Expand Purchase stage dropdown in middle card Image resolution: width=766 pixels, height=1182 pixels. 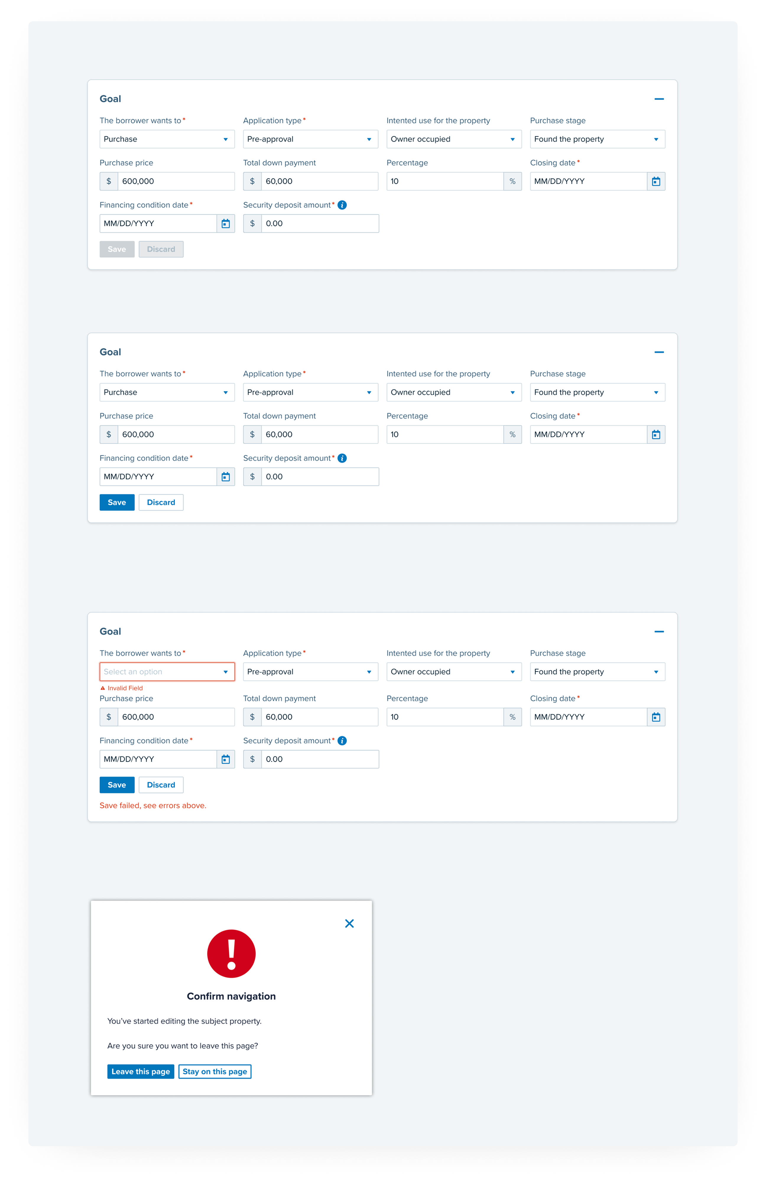pyautogui.click(x=597, y=392)
